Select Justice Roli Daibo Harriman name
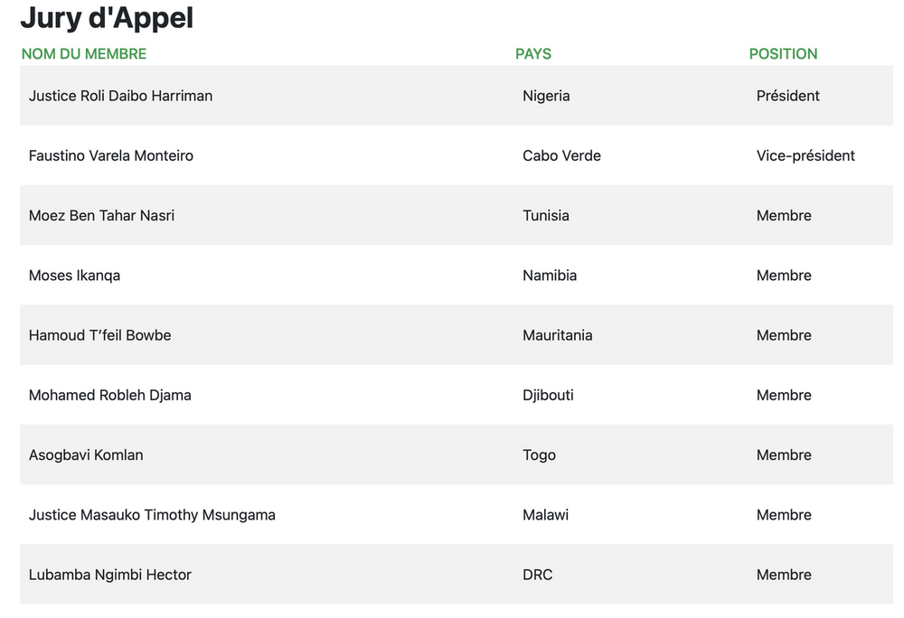Image resolution: width=904 pixels, height=618 pixels. click(x=120, y=96)
